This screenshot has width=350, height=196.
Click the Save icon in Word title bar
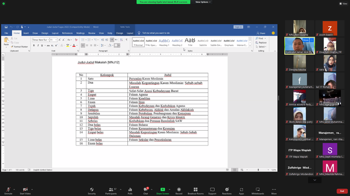tap(6, 27)
